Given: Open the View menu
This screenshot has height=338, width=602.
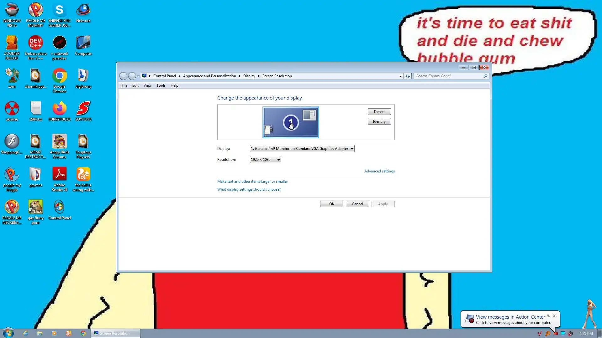Looking at the screenshot, I should tap(147, 85).
